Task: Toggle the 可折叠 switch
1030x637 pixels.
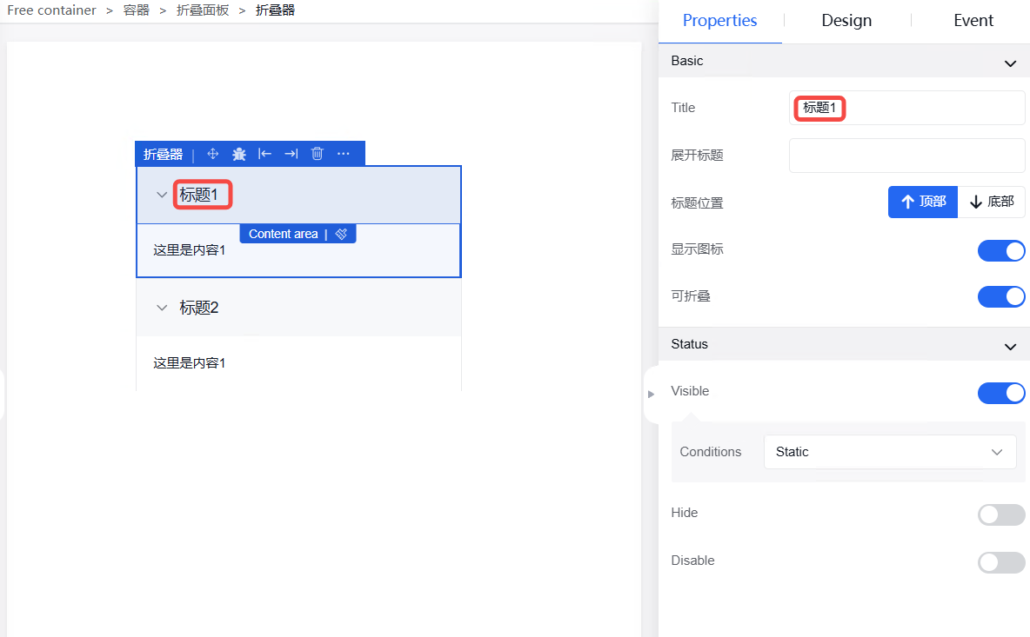Action: click(x=1001, y=296)
